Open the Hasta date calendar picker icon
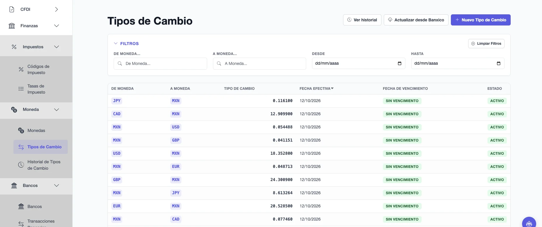Image resolution: width=542 pixels, height=227 pixels. click(x=499, y=63)
